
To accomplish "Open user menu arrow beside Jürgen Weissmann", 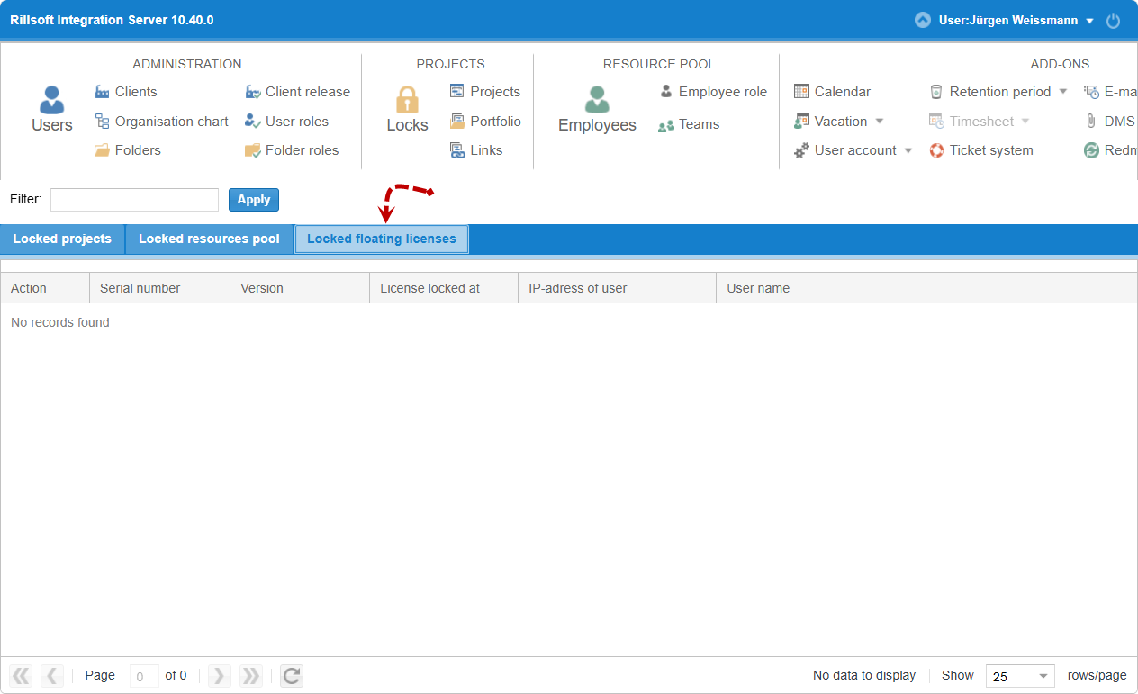I will tap(1089, 21).
